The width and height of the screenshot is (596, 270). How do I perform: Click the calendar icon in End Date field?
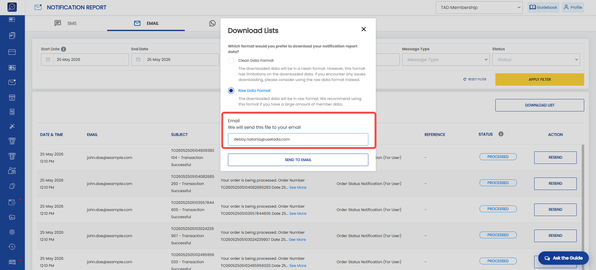[x=138, y=60]
